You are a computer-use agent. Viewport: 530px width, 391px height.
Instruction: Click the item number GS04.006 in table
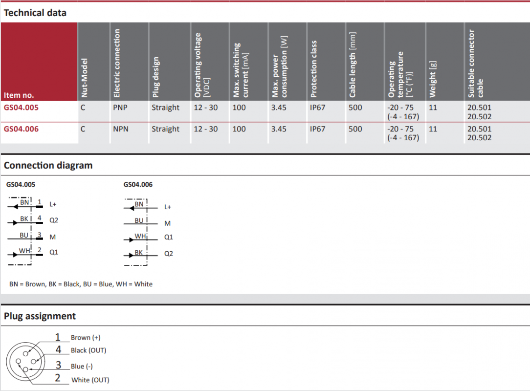click(21, 129)
